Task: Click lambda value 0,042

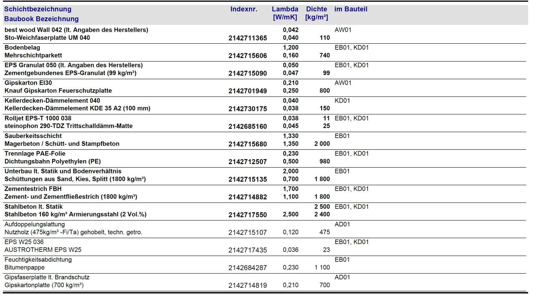Action: pos(290,30)
